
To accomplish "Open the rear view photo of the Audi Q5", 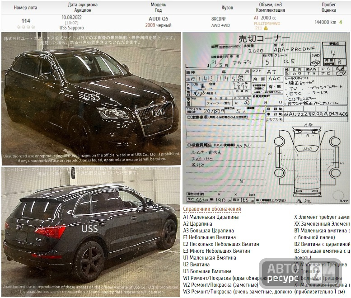I will (91, 232).
